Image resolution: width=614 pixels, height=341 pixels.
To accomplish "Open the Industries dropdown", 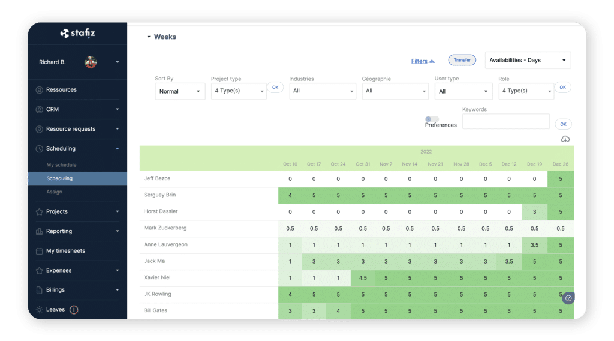I will tap(322, 91).
